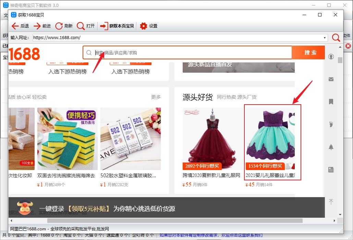The height and width of the screenshot is (240, 353).
Task: Click the 1688 logo
Action: (x=24, y=54)
